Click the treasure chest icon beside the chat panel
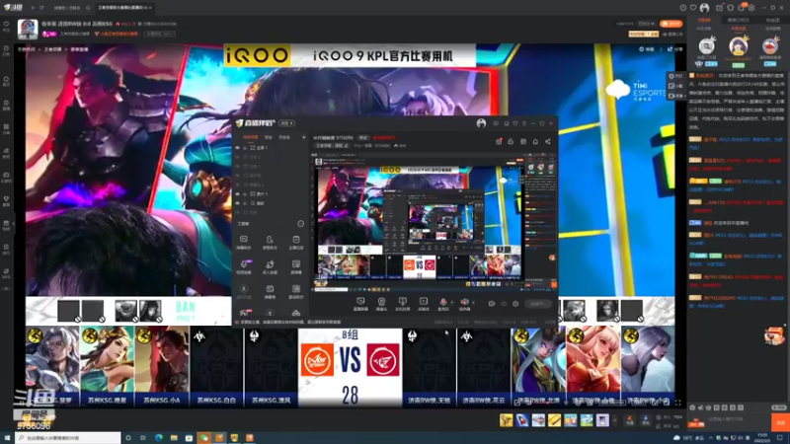 coord(774,335)
